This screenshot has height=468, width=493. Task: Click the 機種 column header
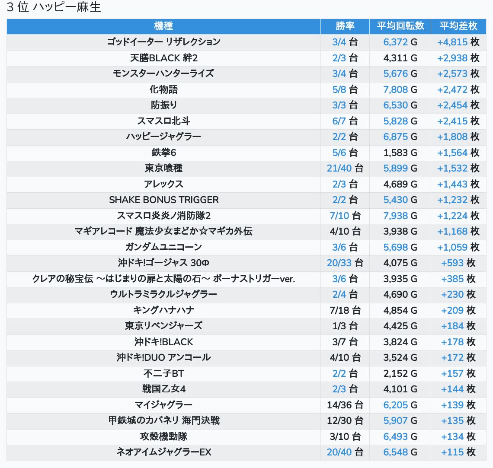click(x=163, y=26)
